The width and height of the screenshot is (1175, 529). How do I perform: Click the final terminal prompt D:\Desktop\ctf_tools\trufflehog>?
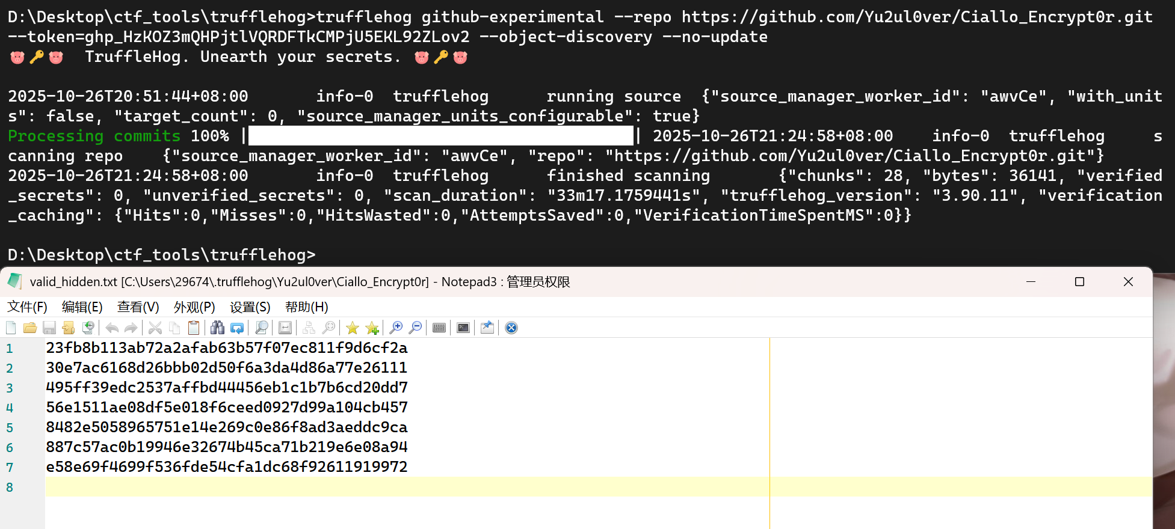point(162,255)
